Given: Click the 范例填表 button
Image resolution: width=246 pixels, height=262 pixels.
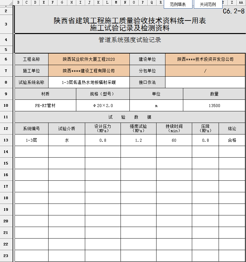Looking at the screenshot, I should (x=178, y=4).
